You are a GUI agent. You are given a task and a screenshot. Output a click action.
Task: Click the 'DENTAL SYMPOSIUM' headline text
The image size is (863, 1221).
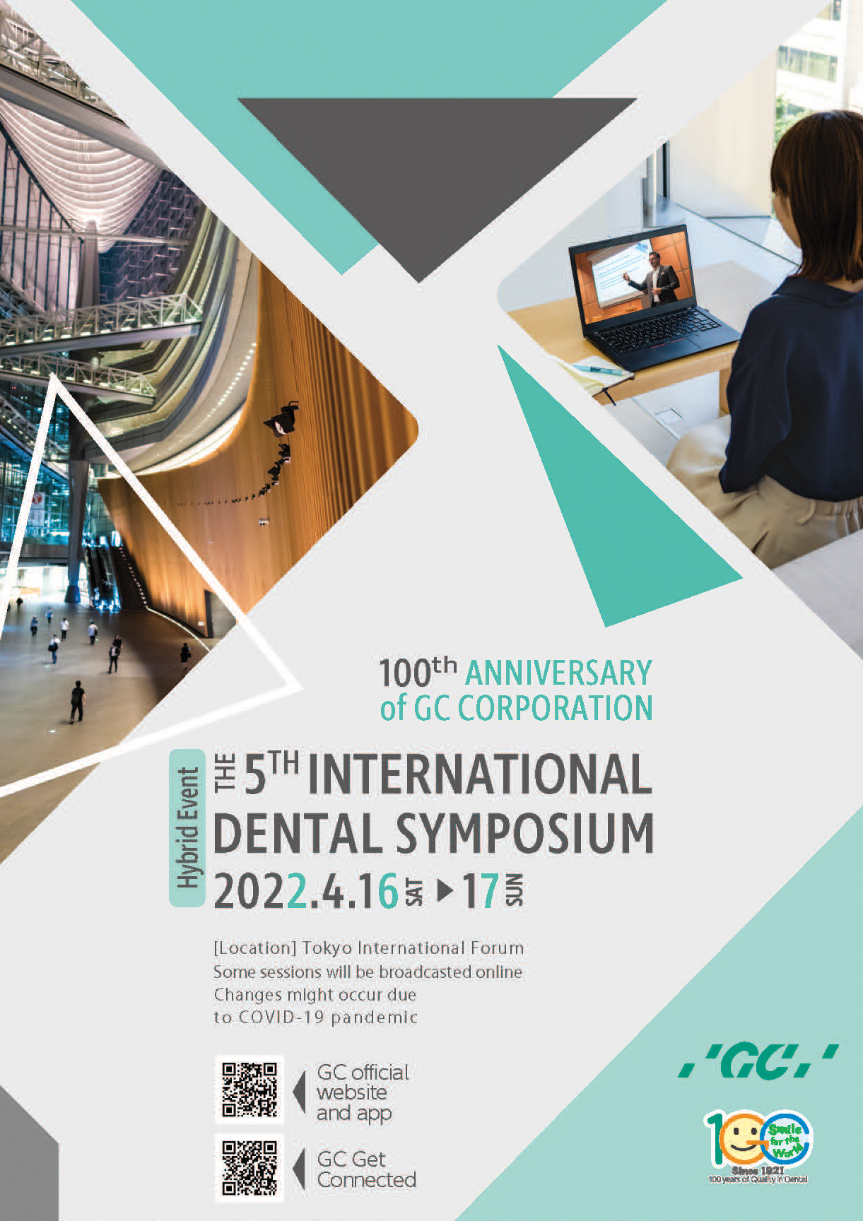click(x=433, y=834)
